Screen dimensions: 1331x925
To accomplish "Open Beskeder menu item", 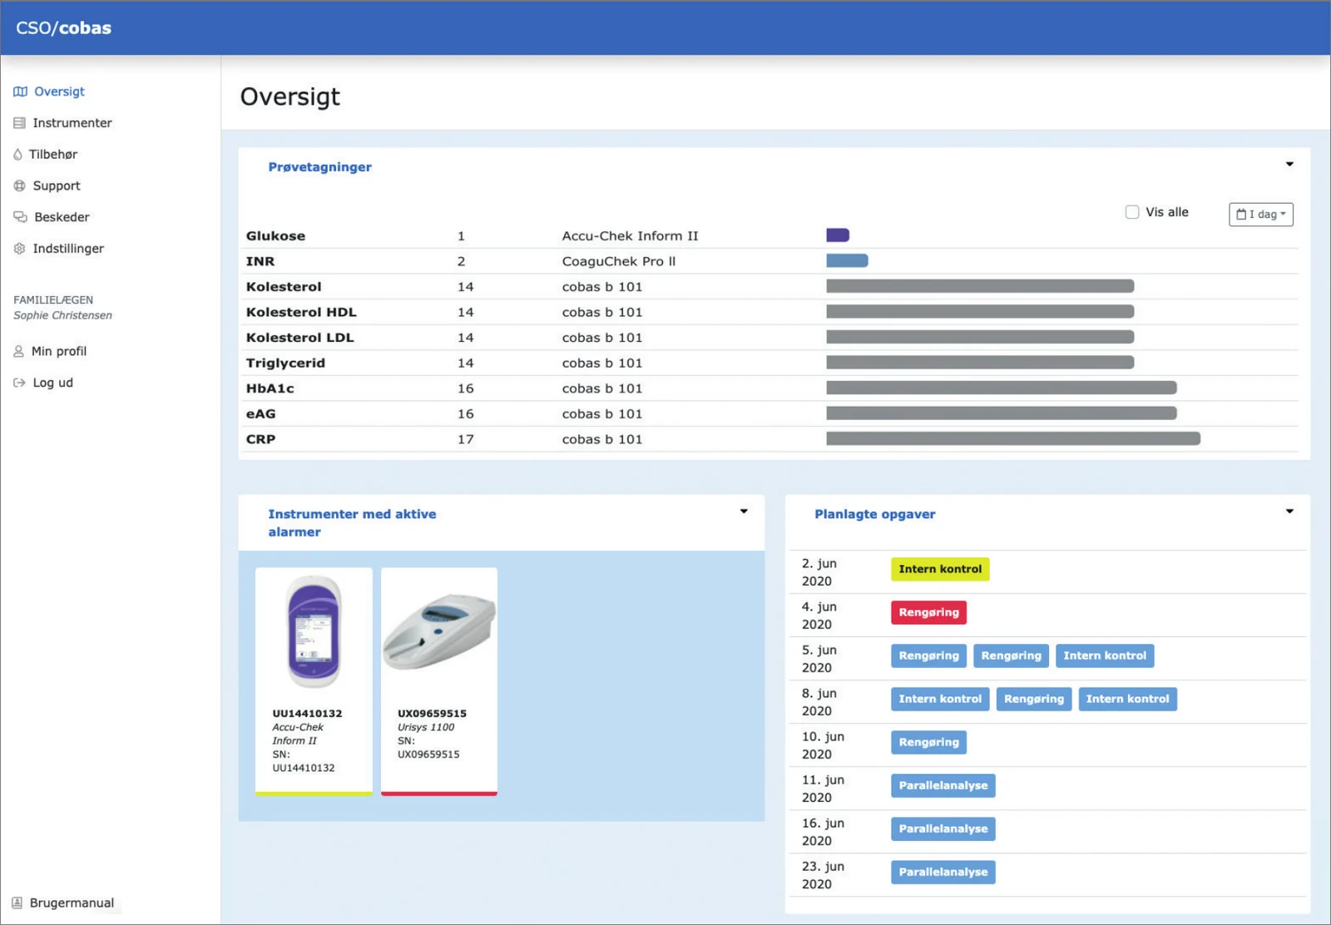I will point(62,217).
